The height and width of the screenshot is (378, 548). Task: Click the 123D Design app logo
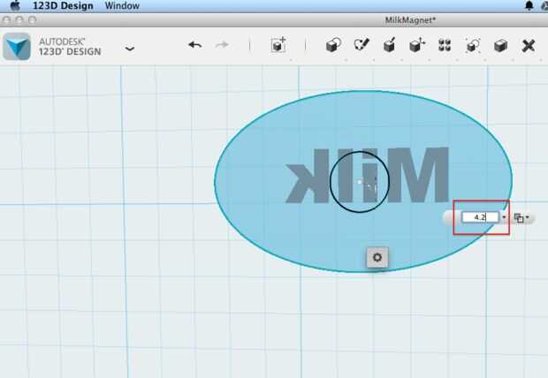pyautogui.click(x=17, y=47)
